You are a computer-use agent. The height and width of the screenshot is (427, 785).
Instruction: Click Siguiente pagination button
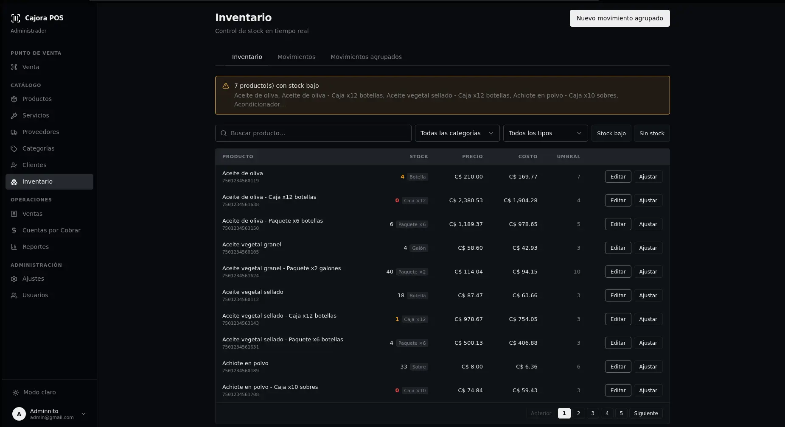[x=646, y=413]
